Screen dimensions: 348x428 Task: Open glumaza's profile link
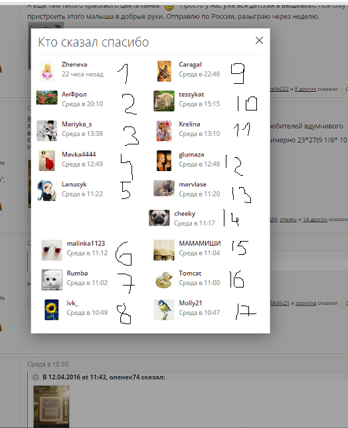pos(191,154)
